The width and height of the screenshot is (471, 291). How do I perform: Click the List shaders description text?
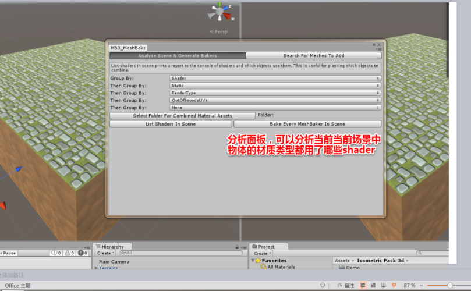click(x=245, y=68)
